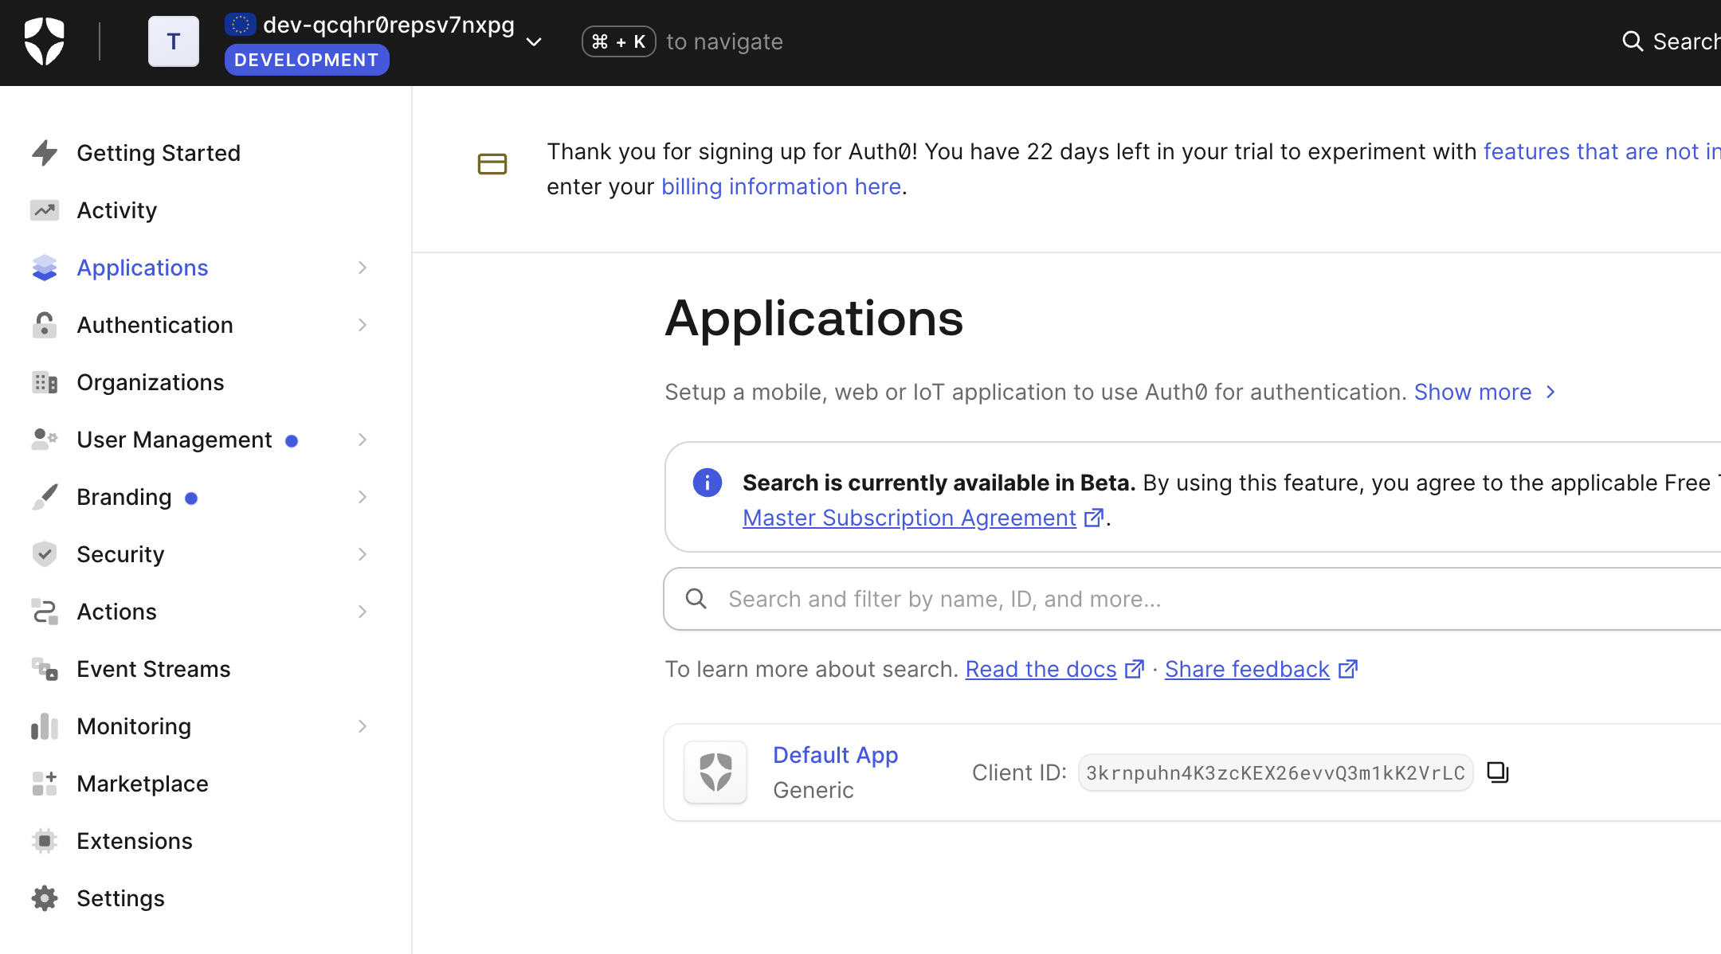Viewport: 1721px width, 954px height.
Task: Click the Actions flow icon
Action: coord(45,612)
